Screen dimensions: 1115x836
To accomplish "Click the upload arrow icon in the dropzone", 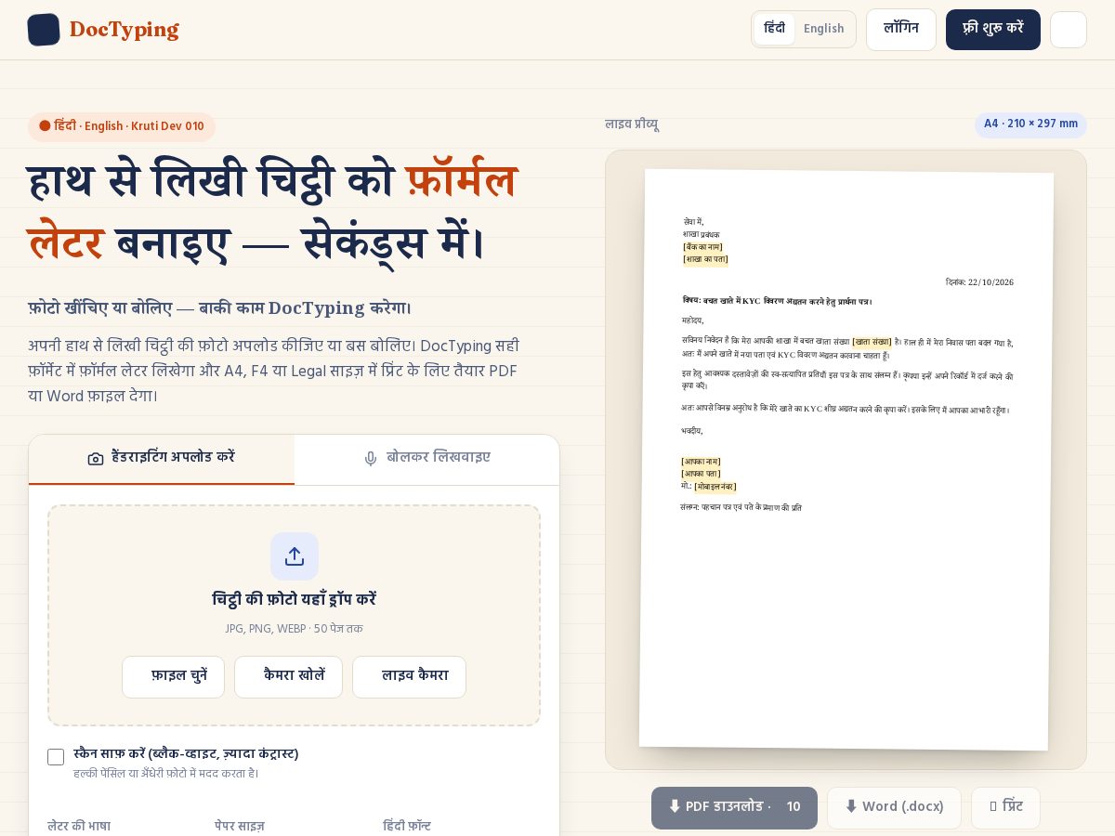I will (x=295, y=556).
